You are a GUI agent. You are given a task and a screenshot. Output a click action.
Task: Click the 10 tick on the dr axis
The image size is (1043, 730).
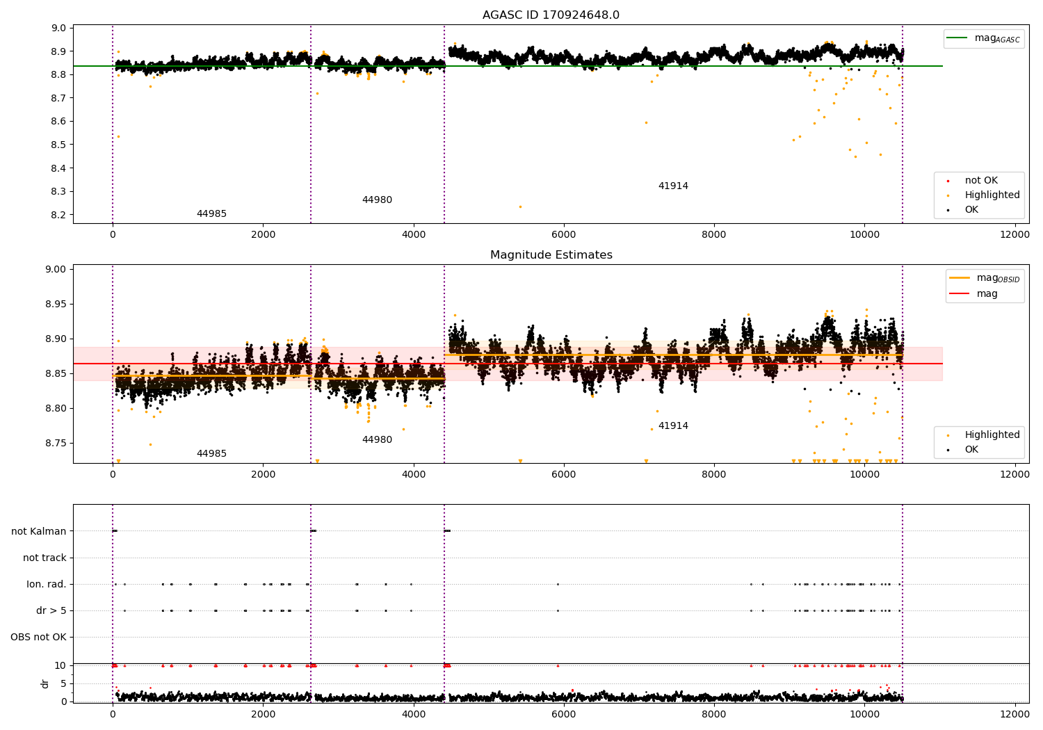[x=60, y=665]
